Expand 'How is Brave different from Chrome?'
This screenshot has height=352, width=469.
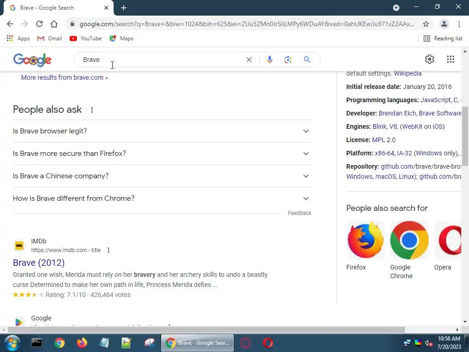pos(162,198)
